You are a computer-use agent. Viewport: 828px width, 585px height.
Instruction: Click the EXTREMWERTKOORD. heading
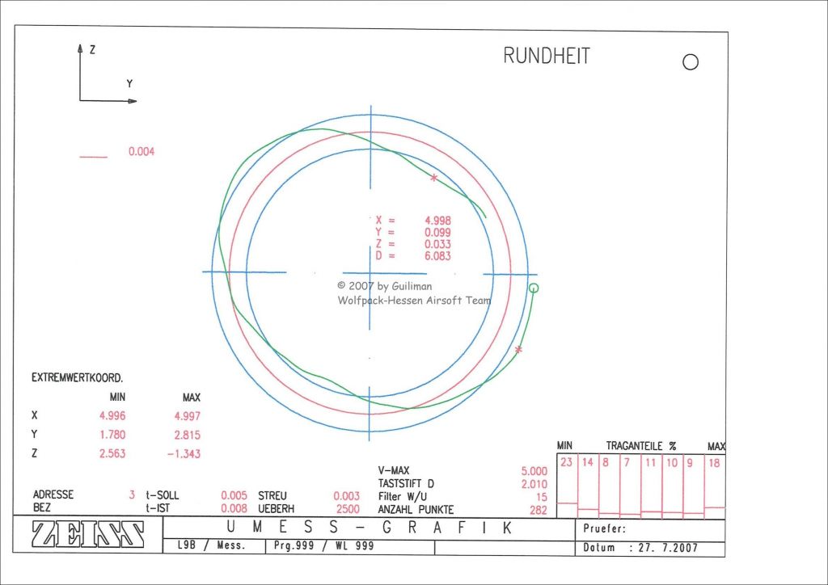point(77,377)
